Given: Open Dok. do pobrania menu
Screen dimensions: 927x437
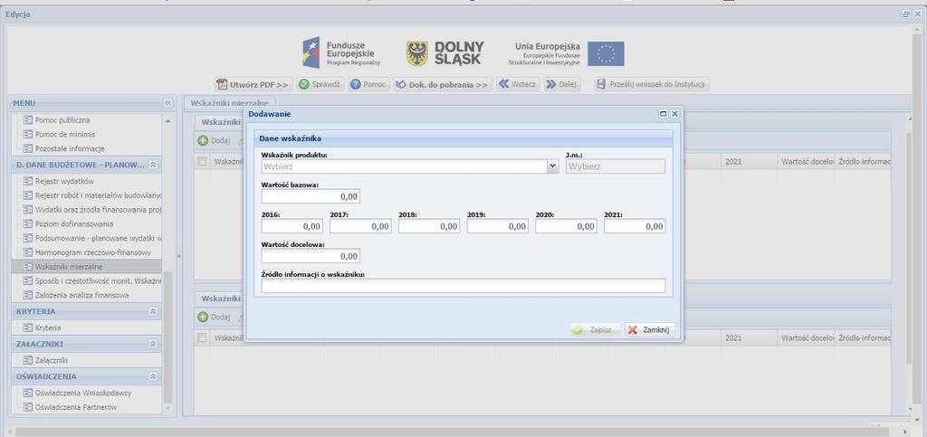Looking at the screenshot, I should tap(443, 84).
